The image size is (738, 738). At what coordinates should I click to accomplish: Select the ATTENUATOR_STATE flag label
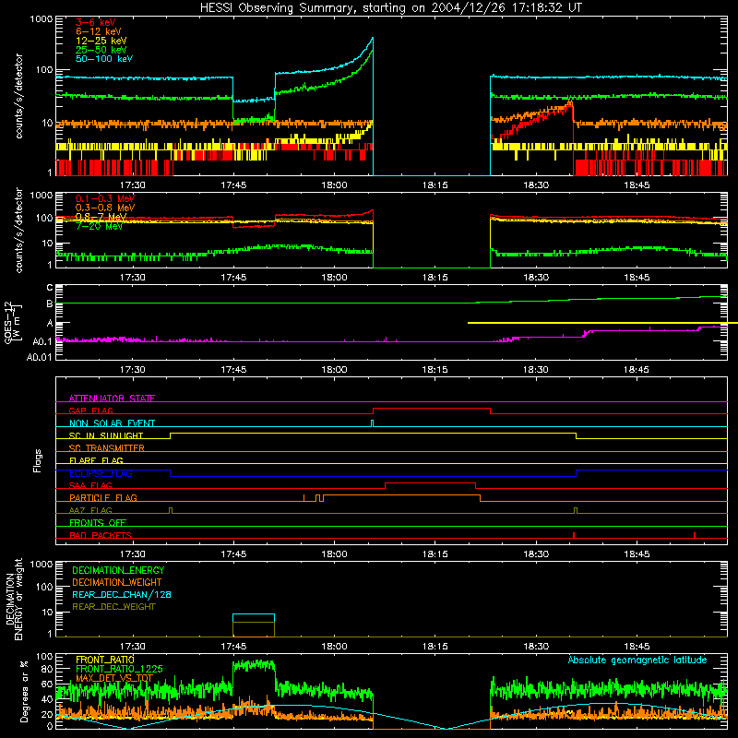pyautogui.click(x=112, y=399)
